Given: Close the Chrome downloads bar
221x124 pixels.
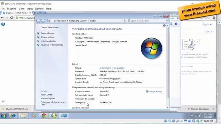Looking at the screenshot, I should [213, 109].
